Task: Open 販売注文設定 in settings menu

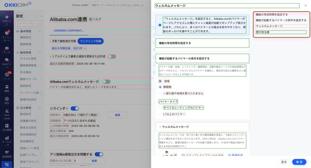Action: (28, 127)
